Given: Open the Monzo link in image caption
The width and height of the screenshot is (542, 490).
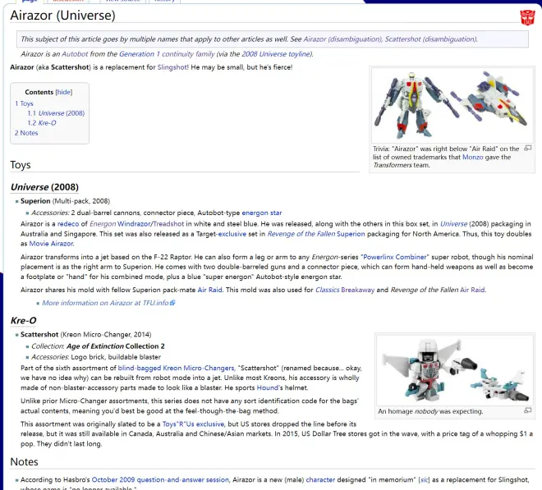Looking at the screenshot, I should pos(472,157).
